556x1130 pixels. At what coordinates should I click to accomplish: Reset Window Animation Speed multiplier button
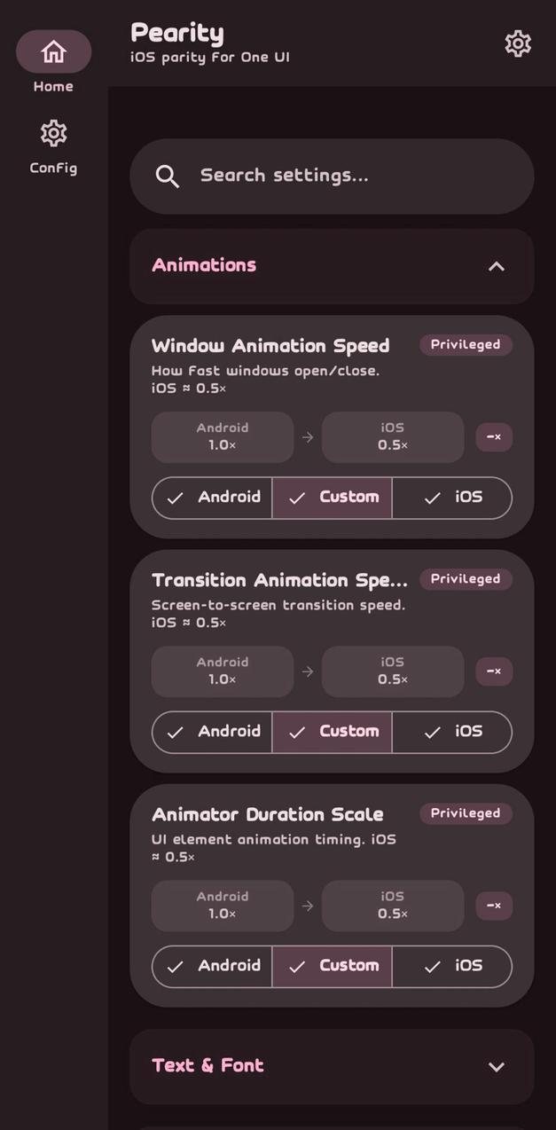494,437
